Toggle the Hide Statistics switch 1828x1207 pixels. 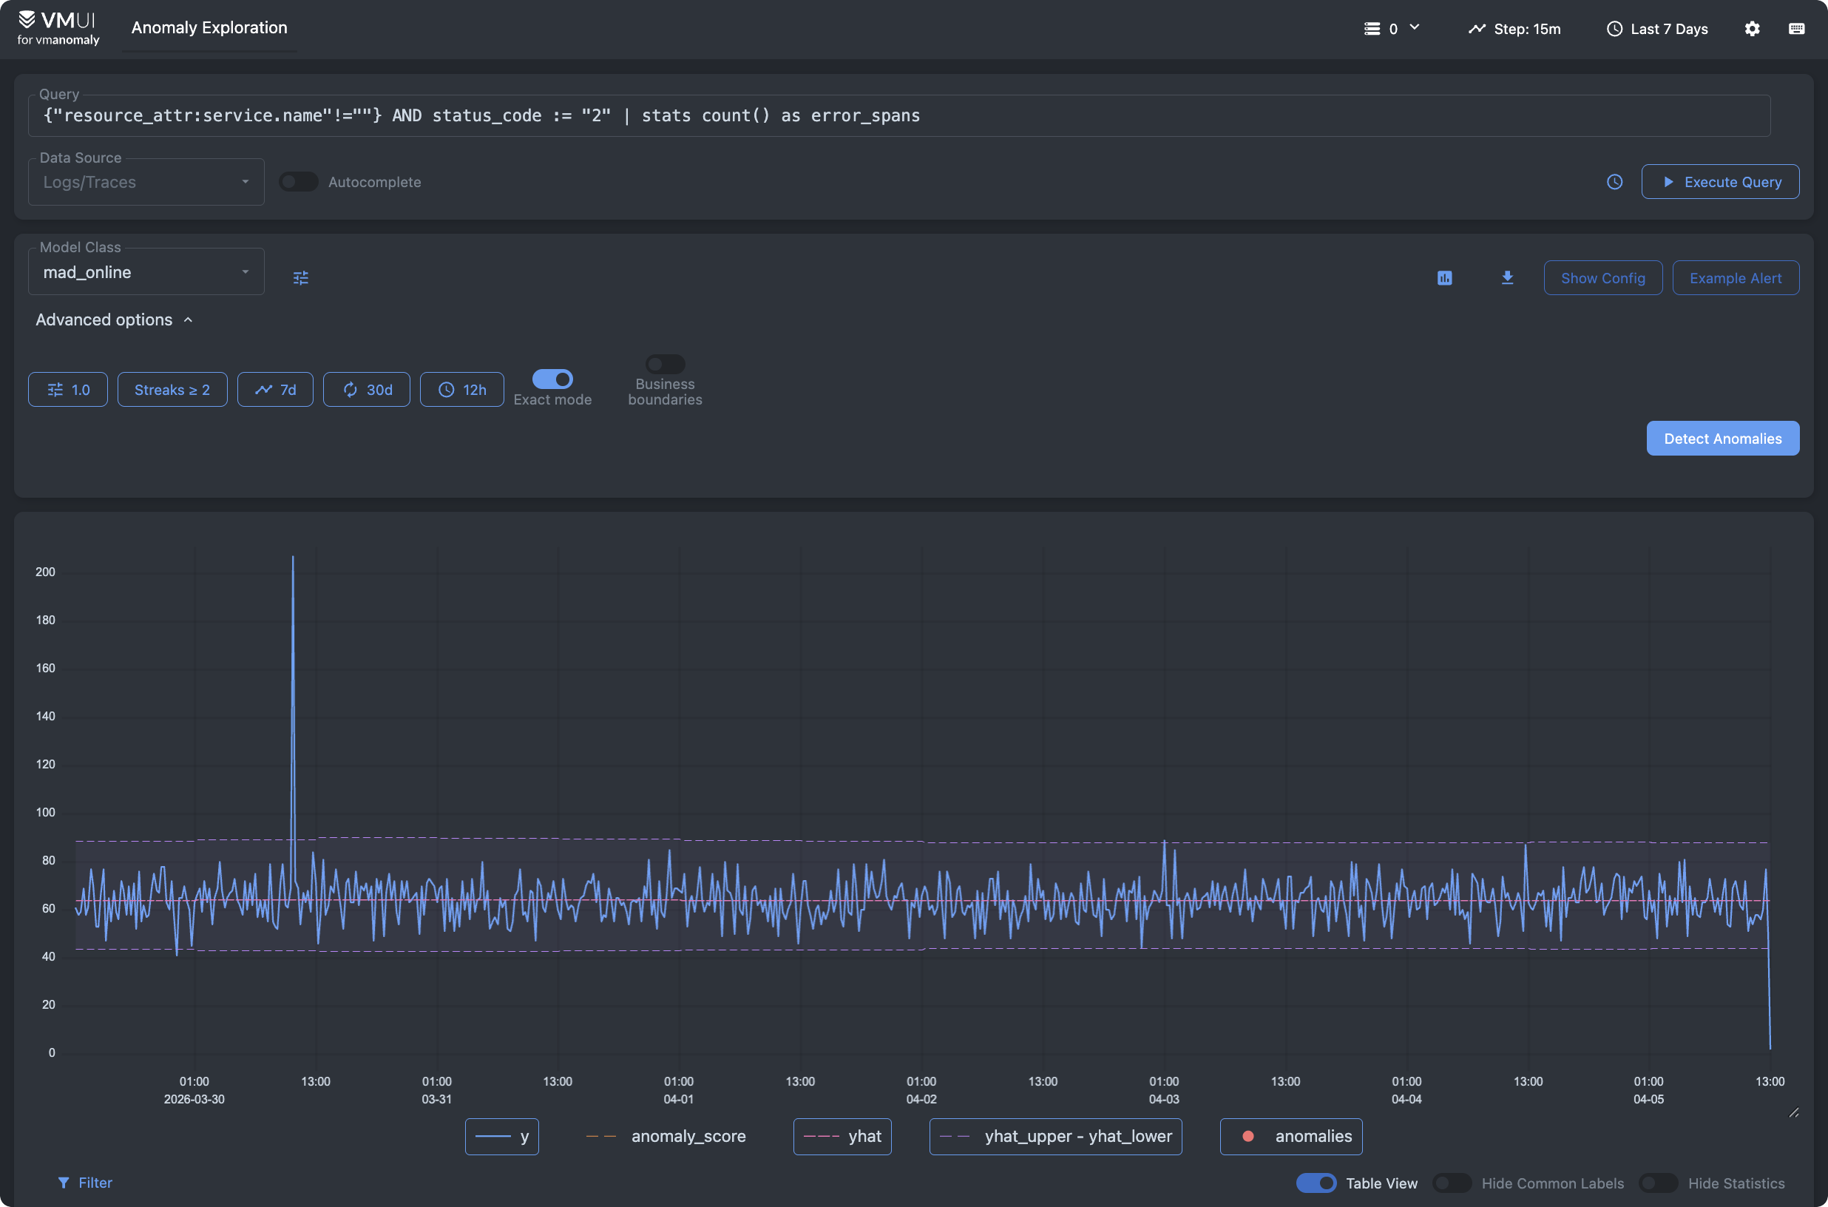point(1658,1183)
